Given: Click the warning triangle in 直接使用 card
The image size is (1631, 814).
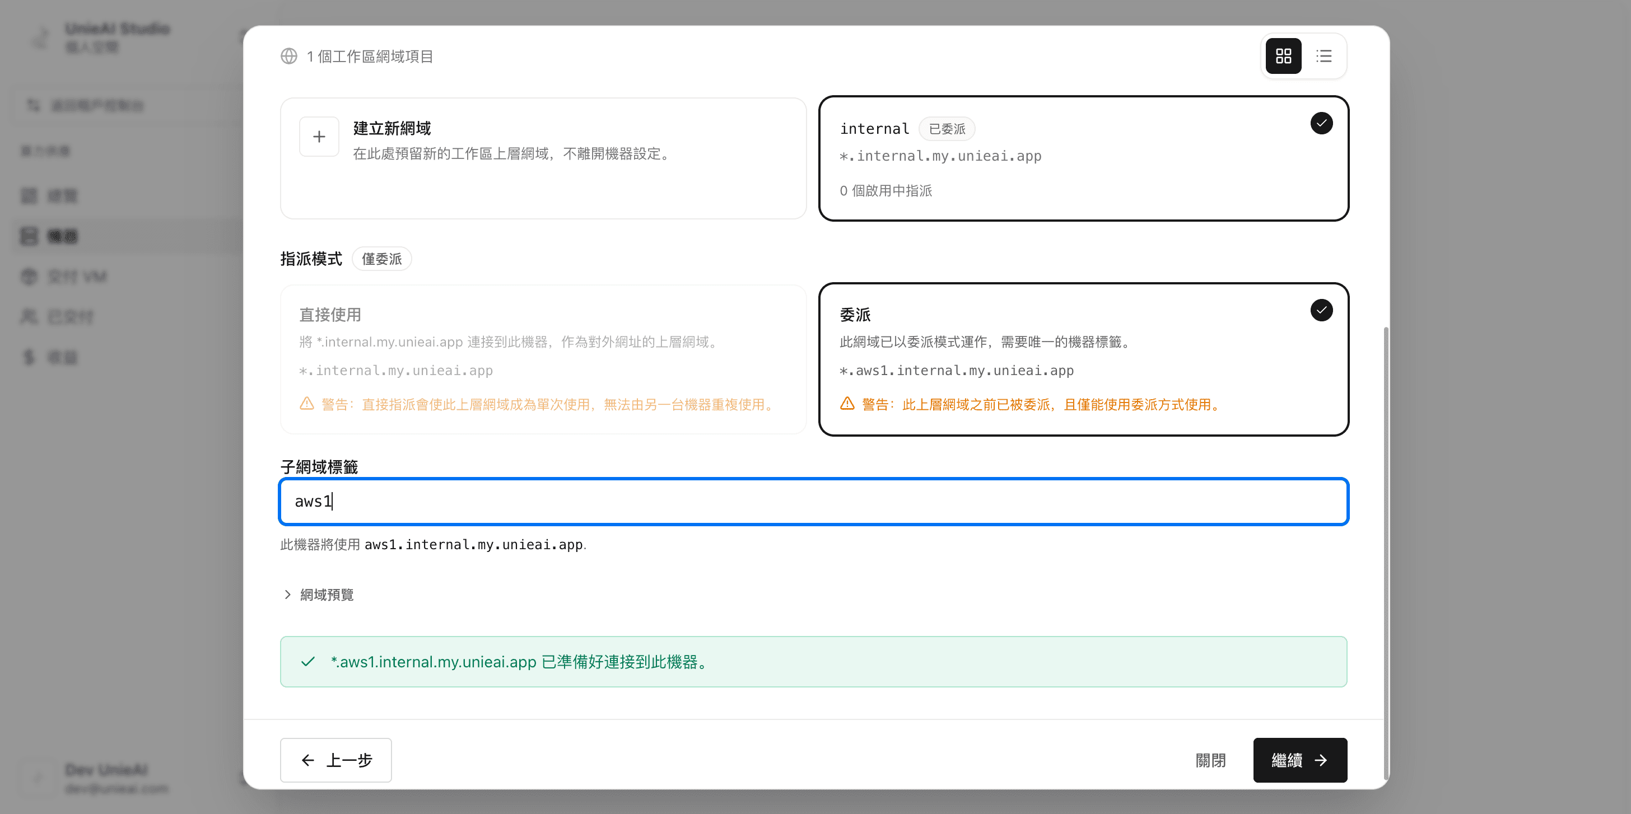Looking at the screenshot, I should coord(307,404).
